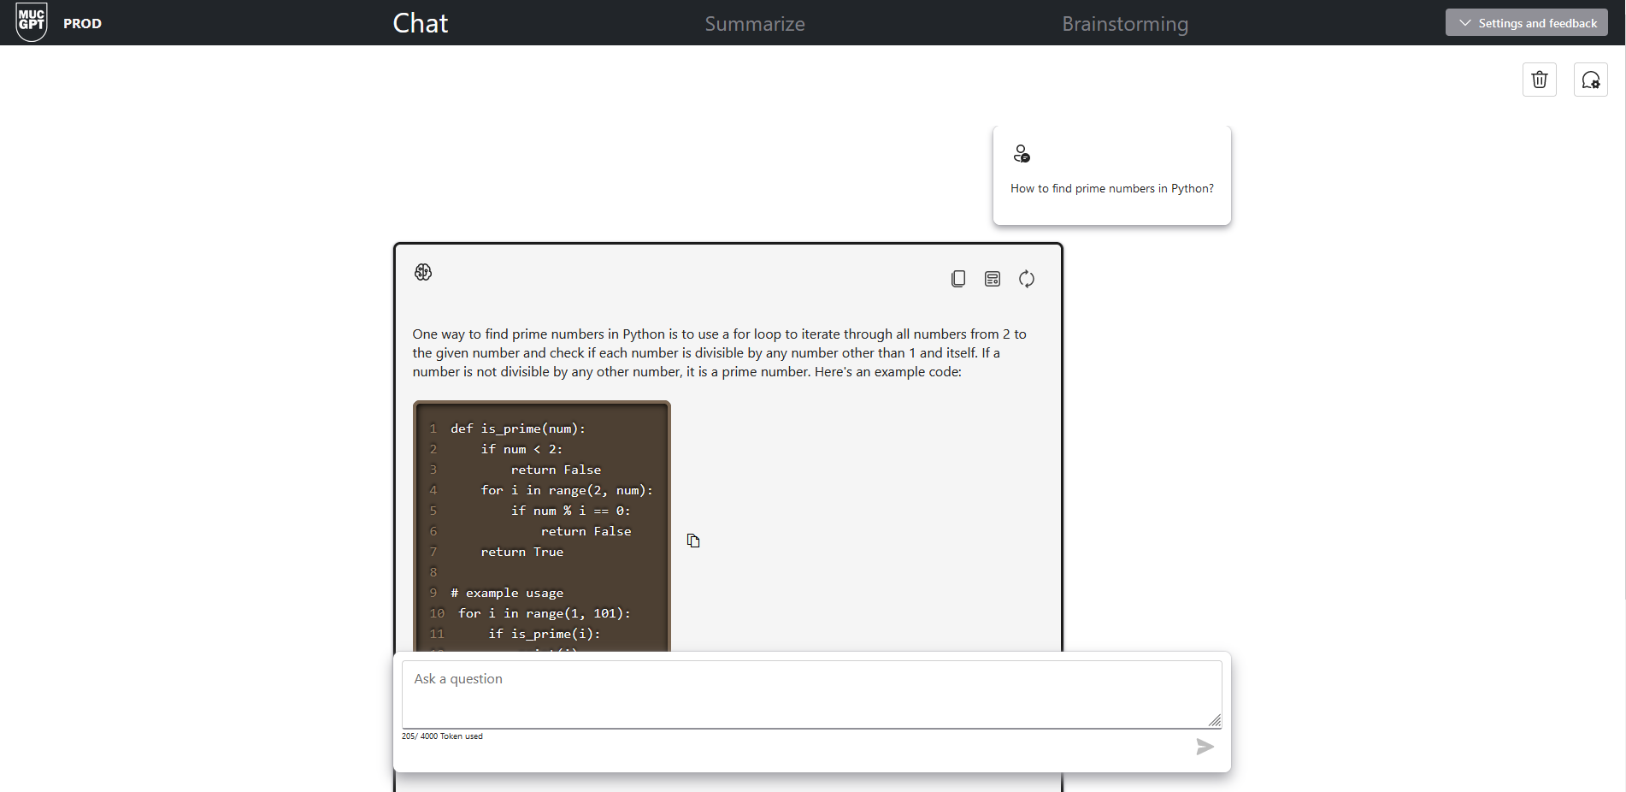
Task: Toggle the answer's formatted text view icon
Action: (x=993, y=279)
